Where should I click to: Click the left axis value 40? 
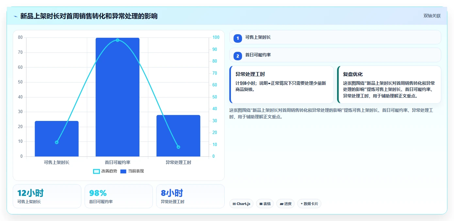(20, 97)
